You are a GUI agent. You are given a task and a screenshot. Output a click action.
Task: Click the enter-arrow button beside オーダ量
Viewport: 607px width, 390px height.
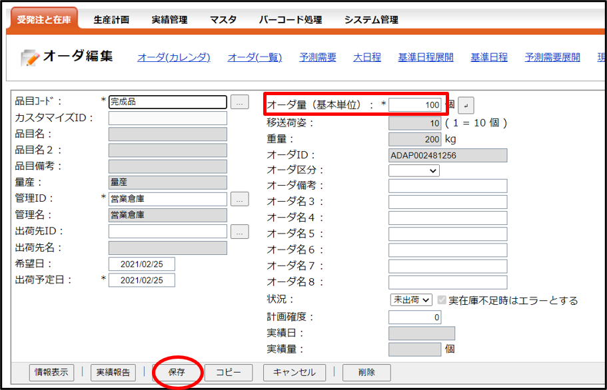(x=466, y=105)
